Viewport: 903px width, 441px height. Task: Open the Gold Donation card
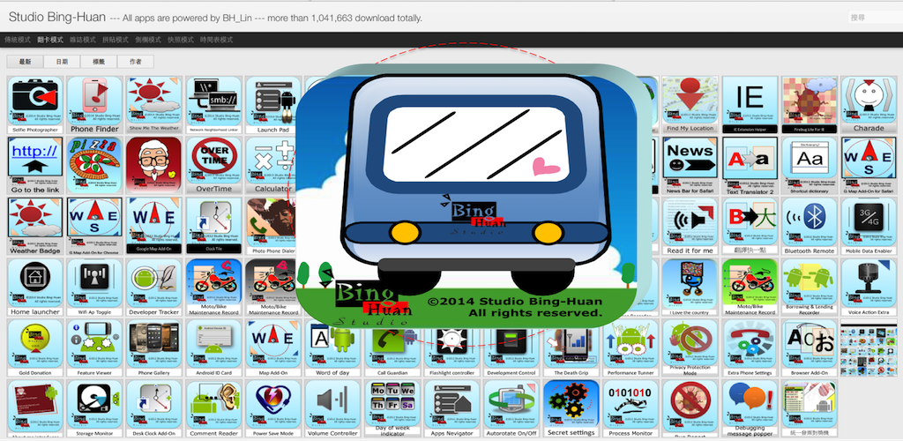click(x=35, y=348)
